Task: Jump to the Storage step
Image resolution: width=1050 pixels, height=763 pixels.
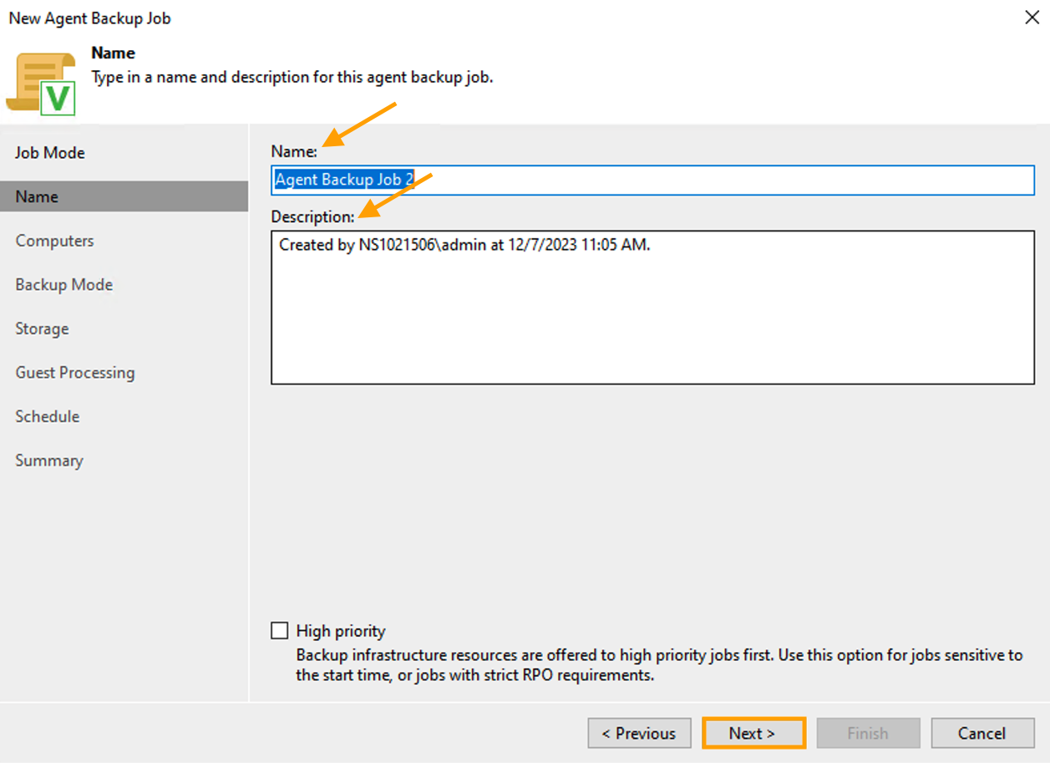Action: point(42,328)
